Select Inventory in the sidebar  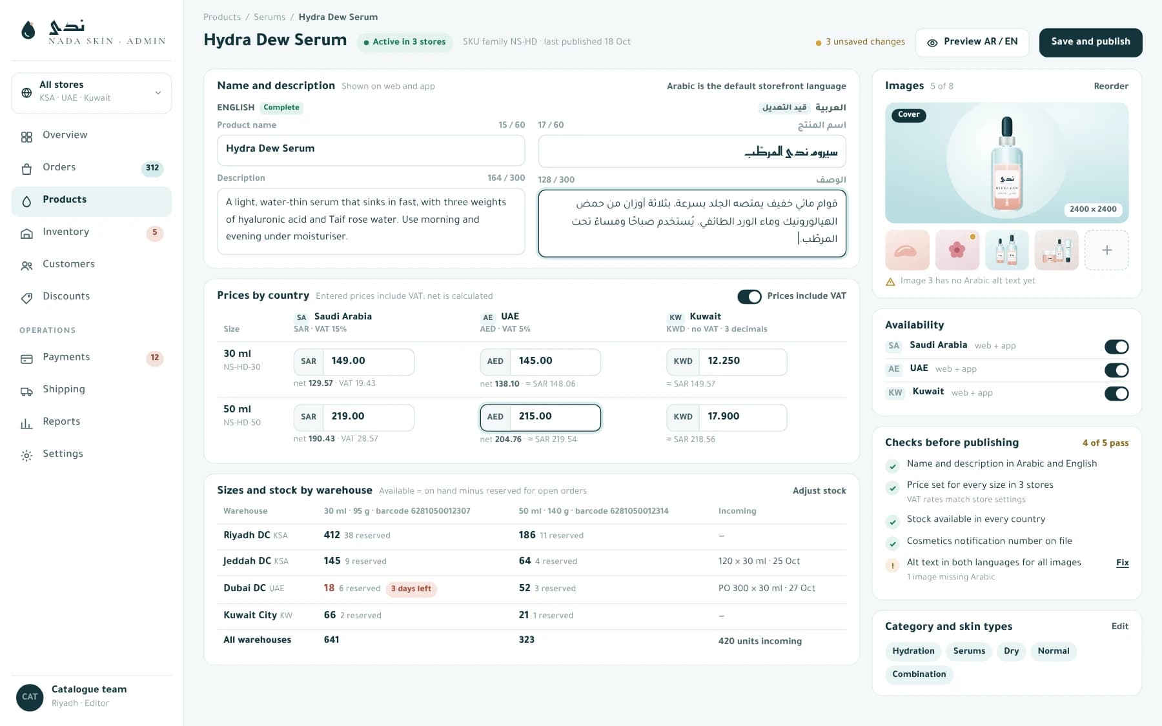(x=92, y=232)
